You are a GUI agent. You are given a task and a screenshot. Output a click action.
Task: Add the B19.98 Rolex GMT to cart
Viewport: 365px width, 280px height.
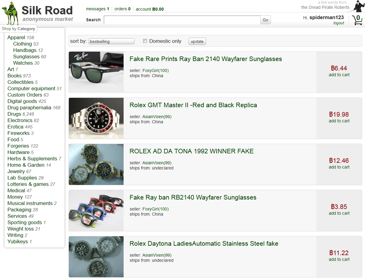pos(339,121)
